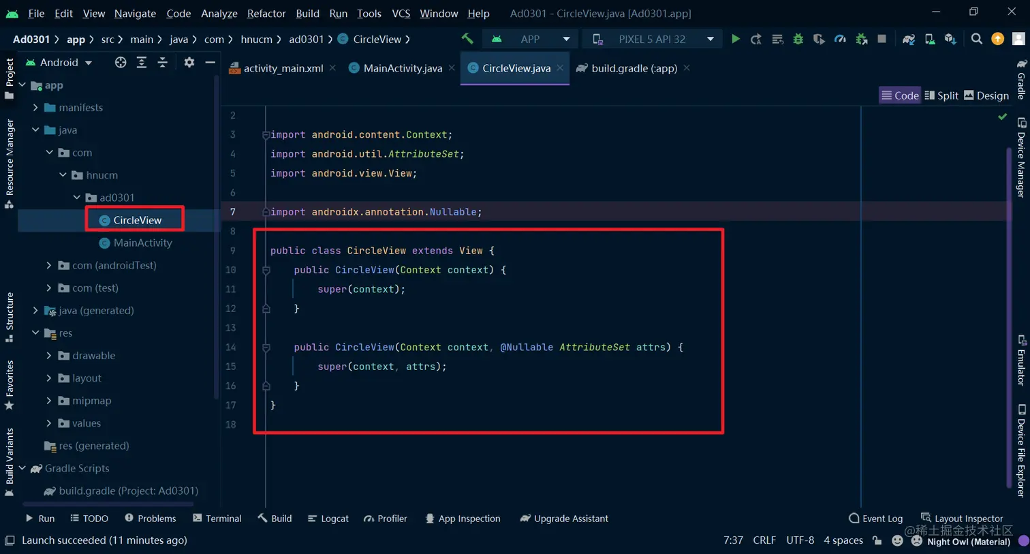1030x554 pixels.
Task: Click the UTF-8 encoding indicator
Action: click(800, 540)
